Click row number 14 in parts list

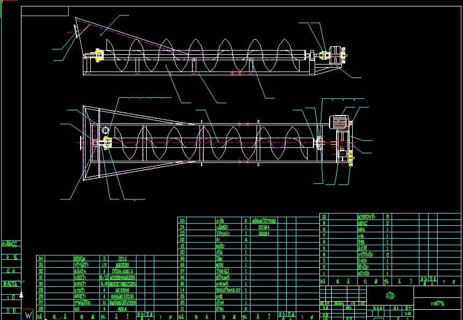(182, 290)
